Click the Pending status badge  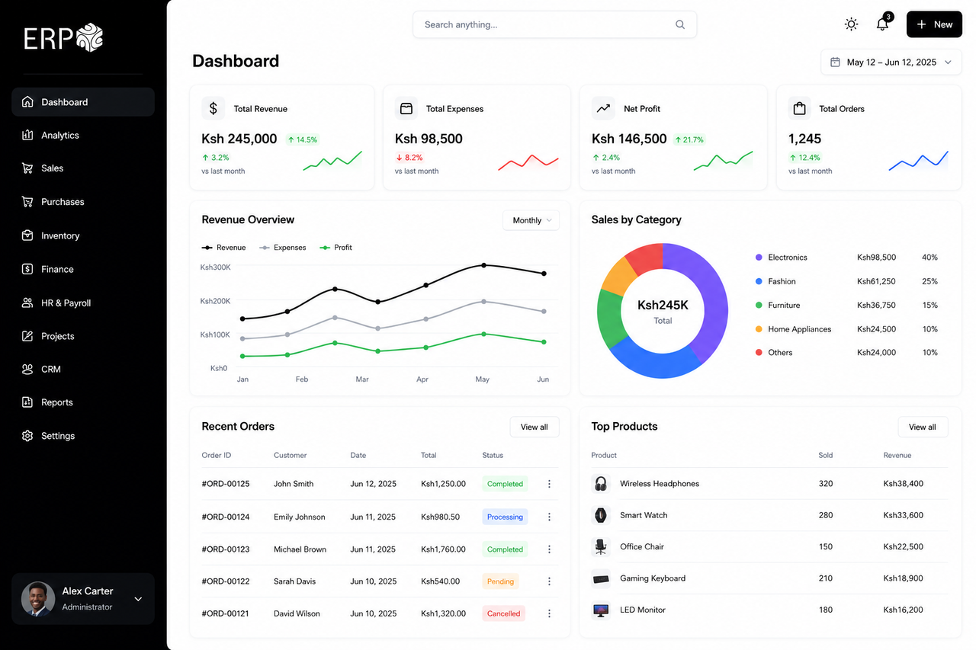(x=500, y=581)
